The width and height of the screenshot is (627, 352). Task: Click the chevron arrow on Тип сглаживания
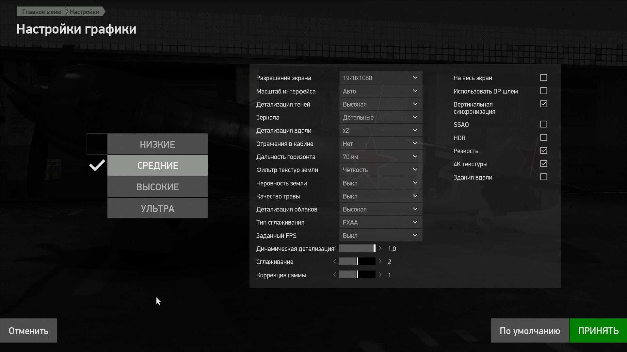pyautogui.click(x=415, y=222)
